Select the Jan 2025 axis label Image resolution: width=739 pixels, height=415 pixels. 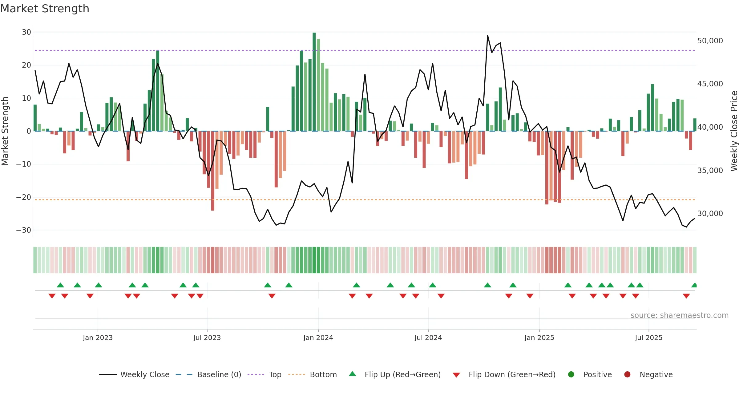(539, 338)
